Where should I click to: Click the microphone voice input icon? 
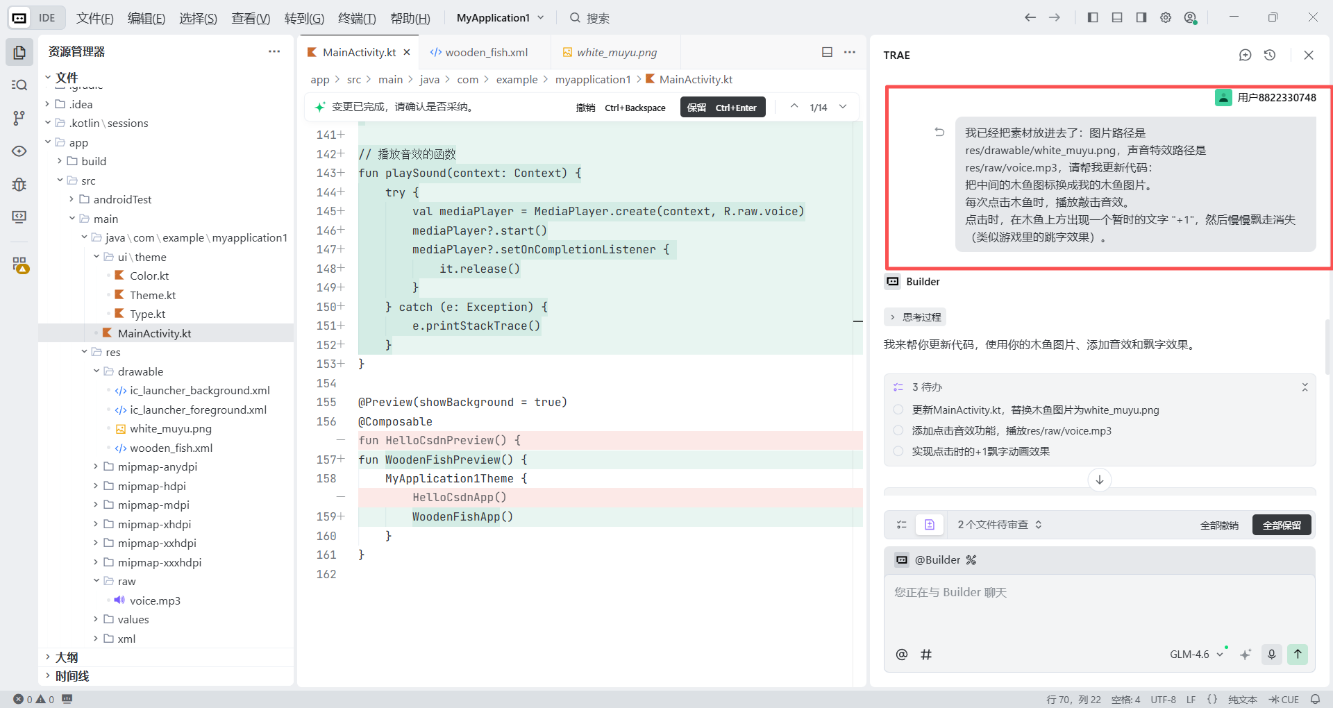(x=1271, y=654)
